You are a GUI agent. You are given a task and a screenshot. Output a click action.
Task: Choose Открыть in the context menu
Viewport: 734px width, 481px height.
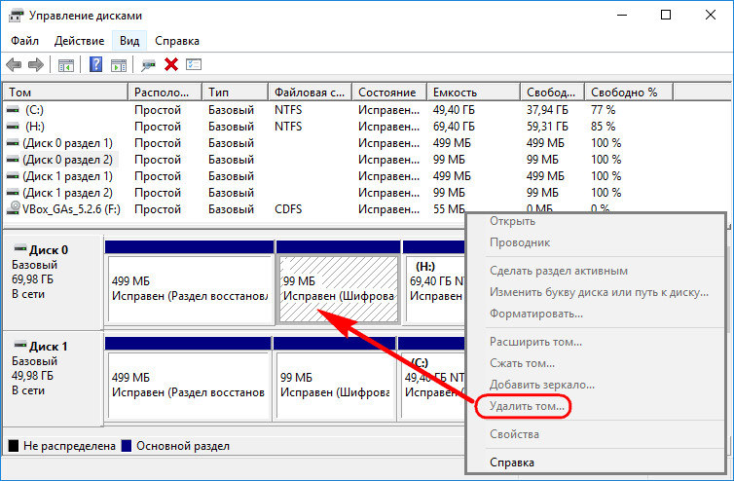point(512,221)
